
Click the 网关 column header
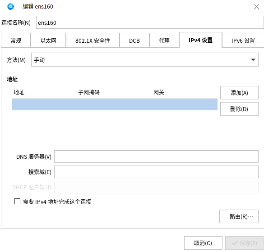pos(158,93)
